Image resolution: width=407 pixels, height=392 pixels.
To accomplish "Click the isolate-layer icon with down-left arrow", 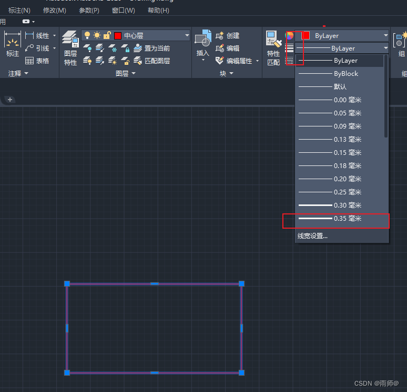I will click(100, 48).
